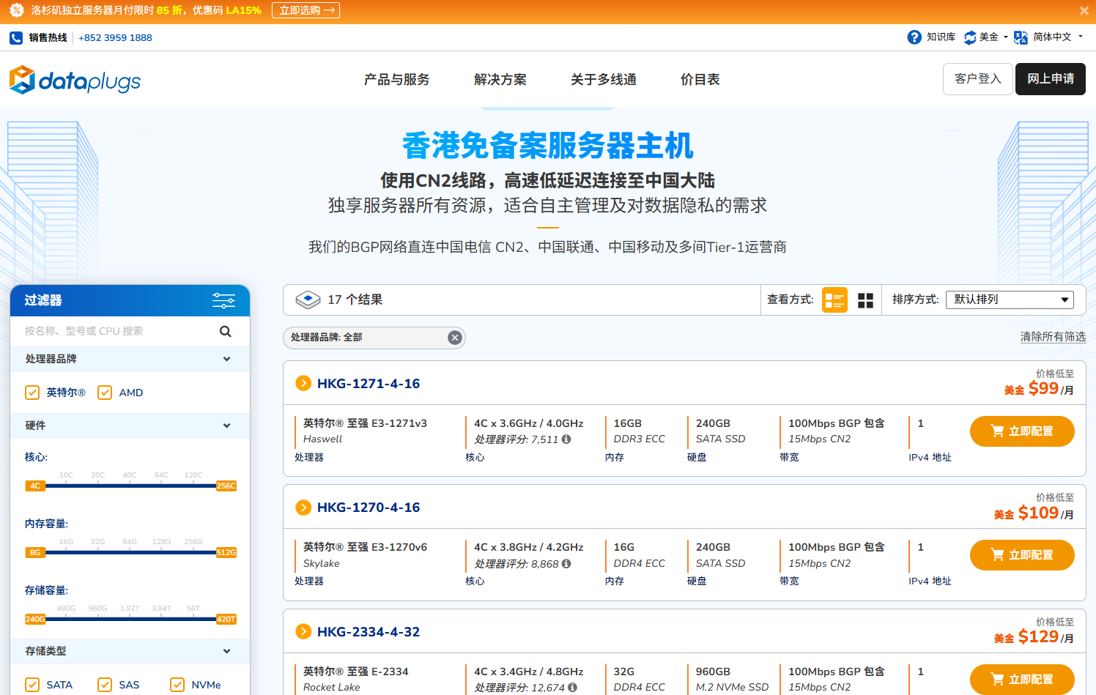Click the promo snowflake badge icon
The image size is (1096, 695).
click(x=16, y=10)
